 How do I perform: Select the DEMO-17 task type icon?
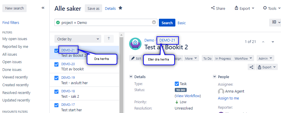56,105
